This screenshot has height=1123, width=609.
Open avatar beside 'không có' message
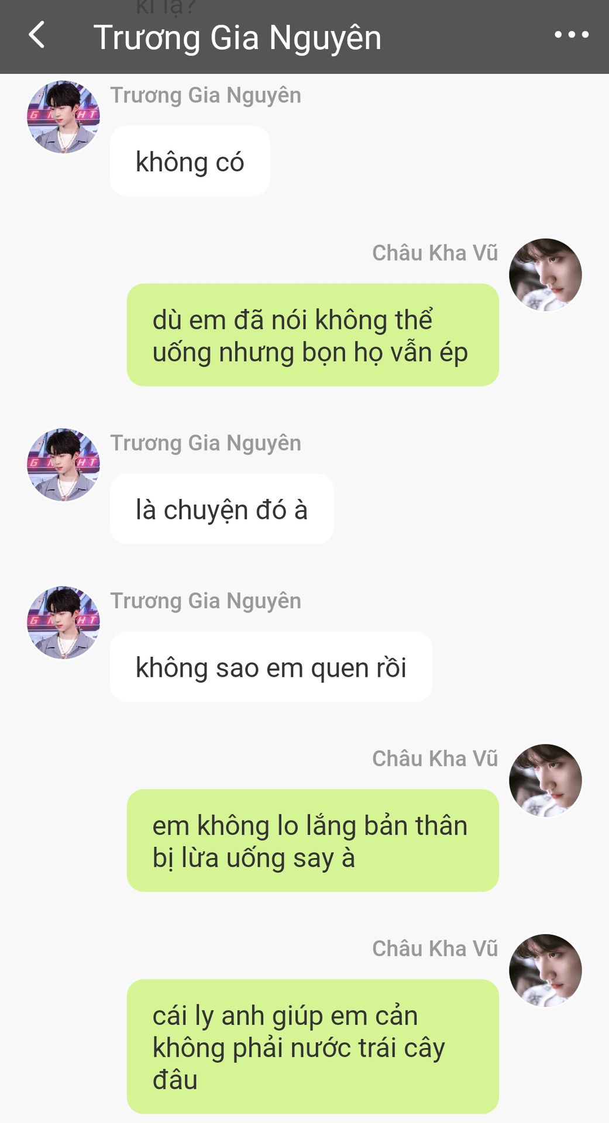click(63, 117)
